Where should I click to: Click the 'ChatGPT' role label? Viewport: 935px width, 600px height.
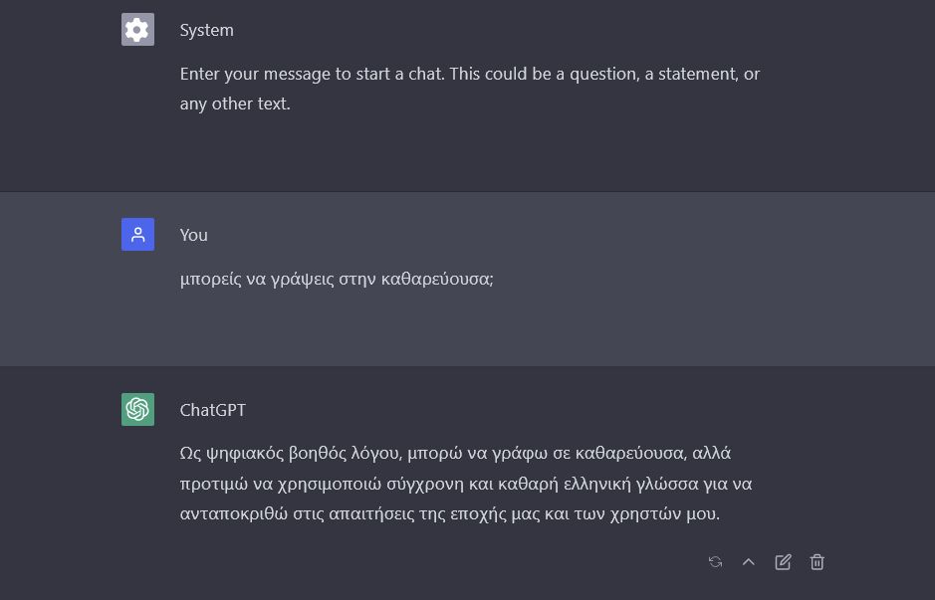click(212, 410)
